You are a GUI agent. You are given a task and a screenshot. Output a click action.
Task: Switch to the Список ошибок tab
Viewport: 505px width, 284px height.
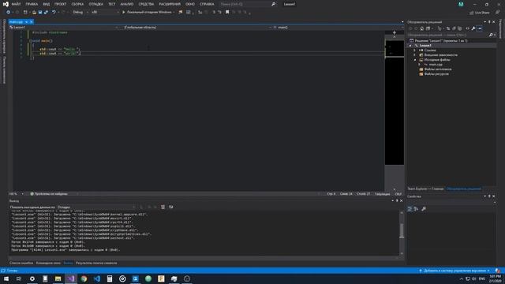click(x=21, y=263)
